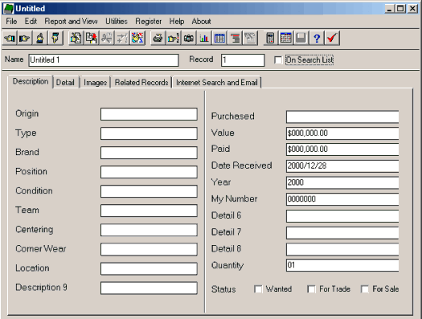Click the camera icon
Viewport: 422px width, 319px height.
tap(189, 39)
